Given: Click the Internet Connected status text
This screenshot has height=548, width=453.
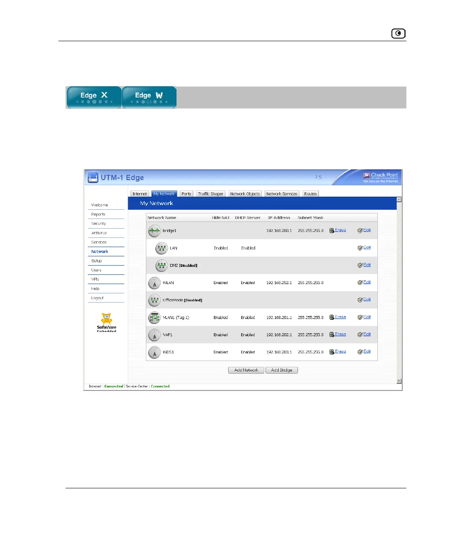Looking at the screenshot, I should [106, 386].
